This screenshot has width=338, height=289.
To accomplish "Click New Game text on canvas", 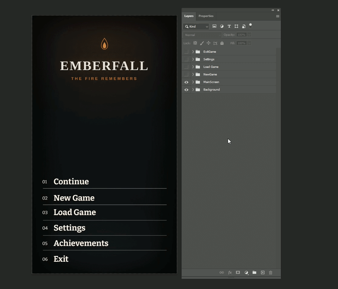I will pyautogui.click(x=74, y=198).
